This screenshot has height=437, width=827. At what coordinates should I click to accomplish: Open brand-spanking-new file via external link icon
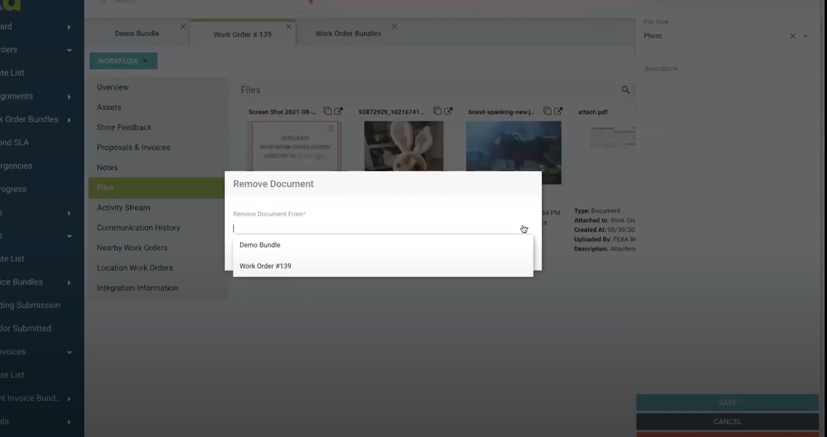tap(558, 111)
